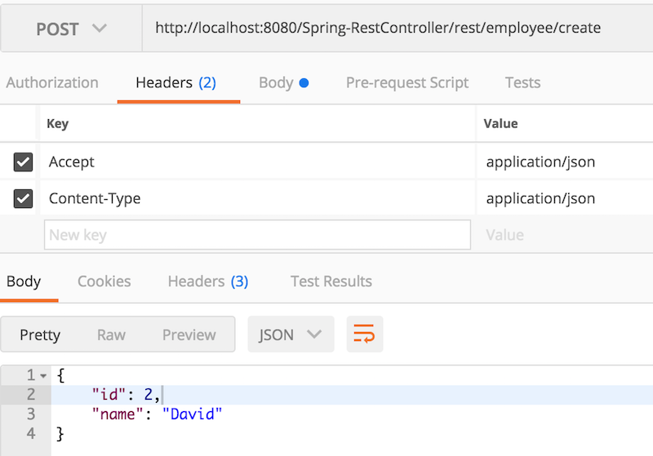Viewport: 653px width, 456px height.
Task: Open the JSON format dropdown
Action: (x=291, y=334)
